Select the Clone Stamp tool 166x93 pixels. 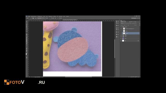click(x=26, y=34)
